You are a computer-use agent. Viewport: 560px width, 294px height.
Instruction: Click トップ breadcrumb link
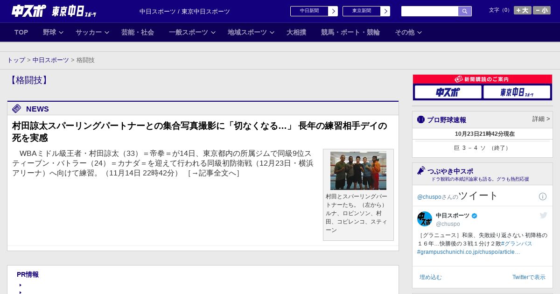coord(16,60)
